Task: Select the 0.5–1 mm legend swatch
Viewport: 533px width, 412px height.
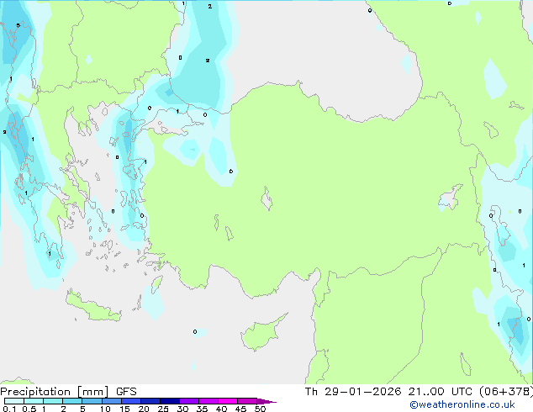Action: [x=34, y=401]
